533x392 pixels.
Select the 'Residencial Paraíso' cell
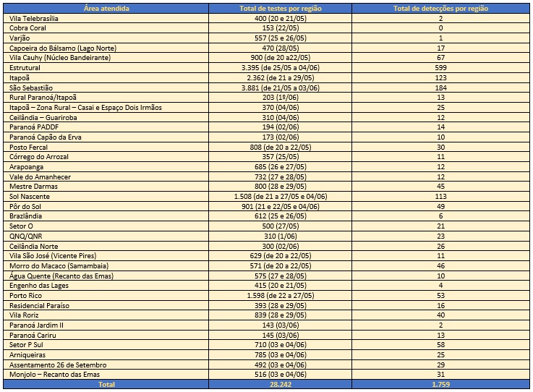(106, 306)
